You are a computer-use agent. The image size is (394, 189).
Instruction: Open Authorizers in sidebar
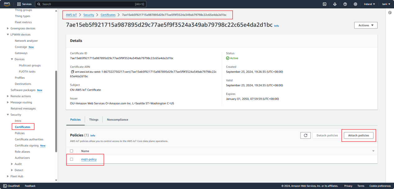[22, 158]
